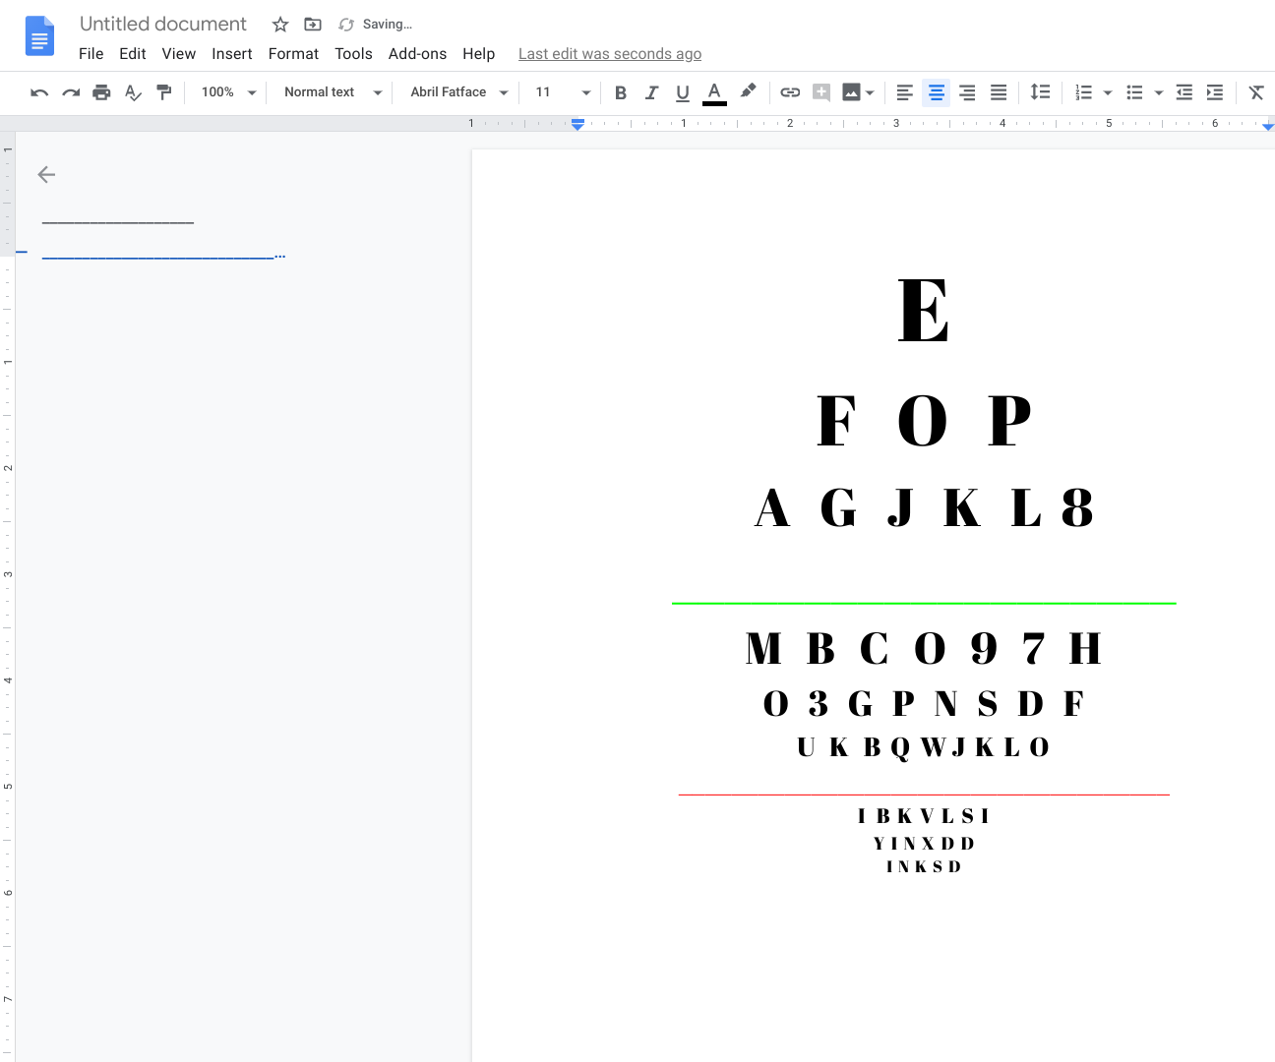Open the Edit menu
Screen dimensions: 1275x1062
133,54
